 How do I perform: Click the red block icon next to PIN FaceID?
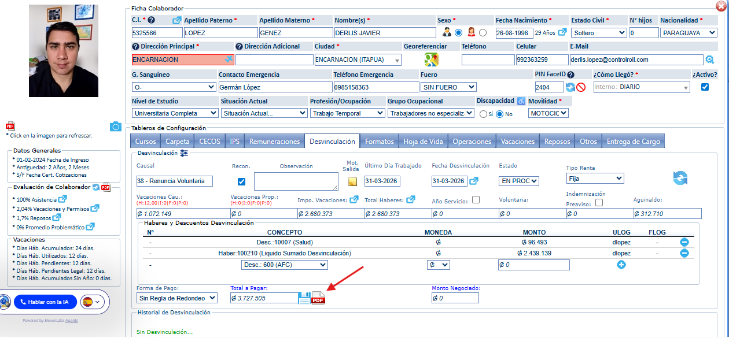[581, 87]
